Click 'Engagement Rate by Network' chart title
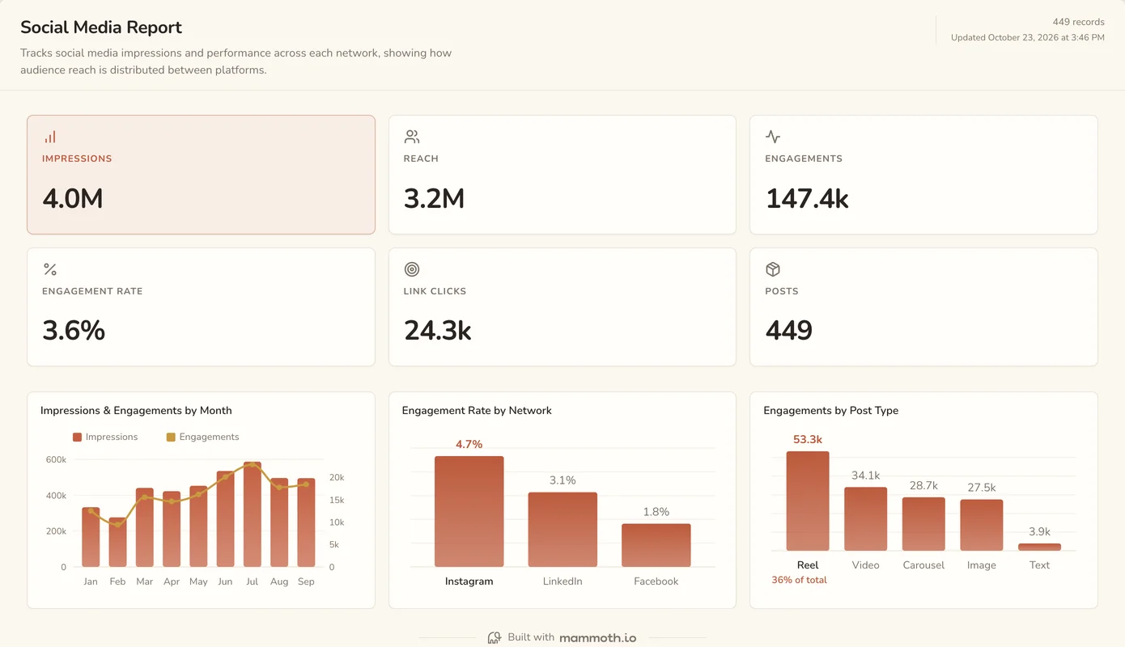This screenshot has height=647, width=1125. (477, 411)
